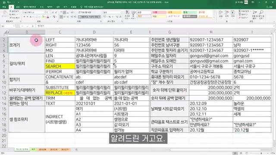This screenshot has height=155, width=276.
Task: Open the File ribbon tab
Action: click(4, 7)
